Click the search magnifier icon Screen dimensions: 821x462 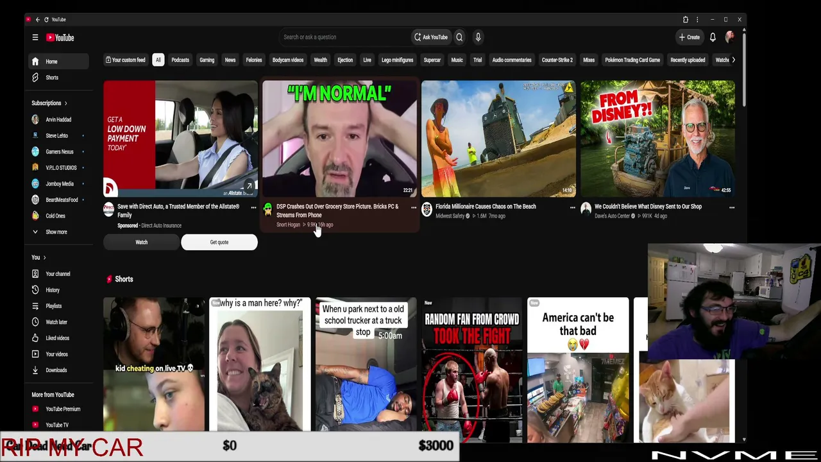pos(459,37)
